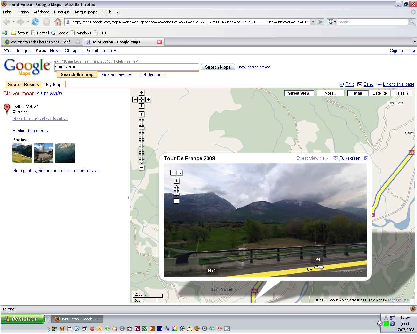The image size is (417, 334).
Task: Select the My Maps tab
Action: 55,84
